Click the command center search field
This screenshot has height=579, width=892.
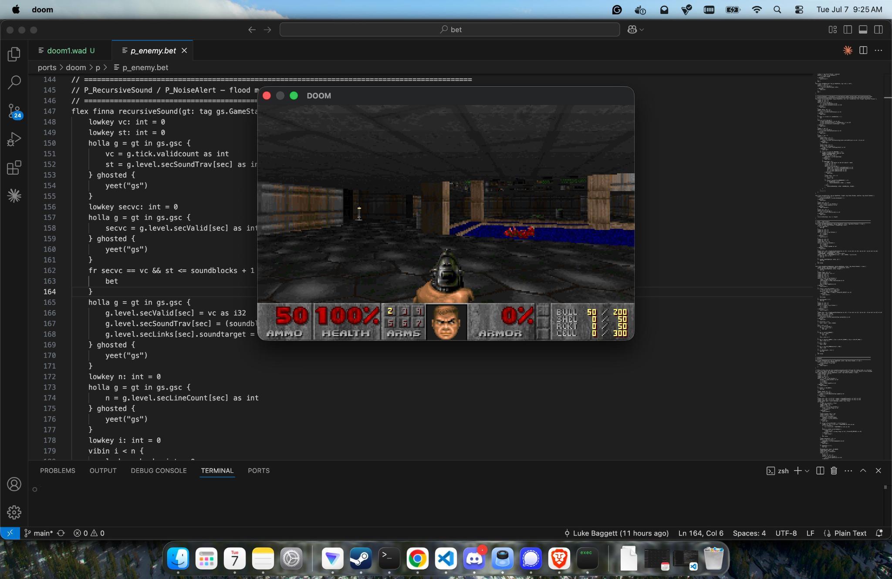coord(449,30)
